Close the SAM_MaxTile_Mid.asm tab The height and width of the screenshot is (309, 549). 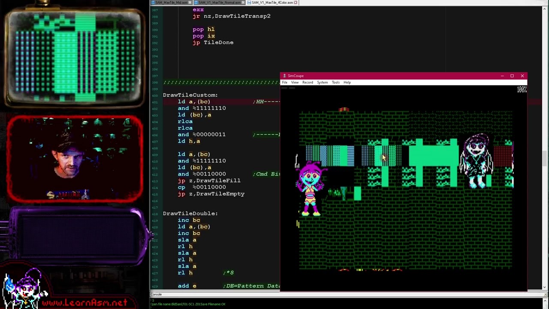coord(190,3)
